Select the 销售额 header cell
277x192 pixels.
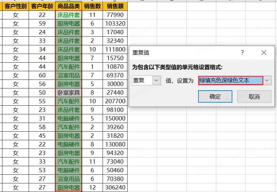115,6
